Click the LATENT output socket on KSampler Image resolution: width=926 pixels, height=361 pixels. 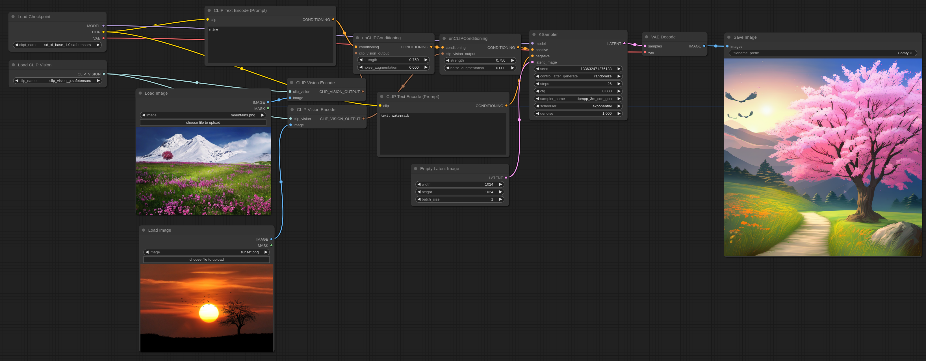coord(624,44)
